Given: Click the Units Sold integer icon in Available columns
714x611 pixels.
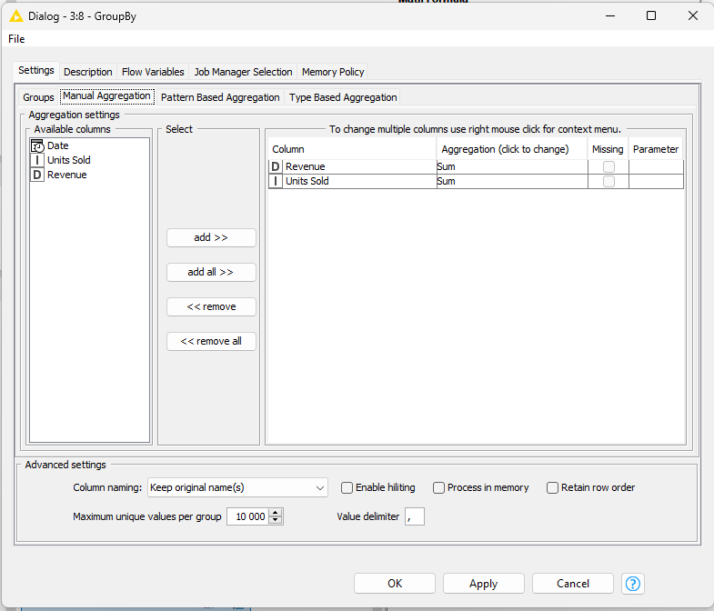Looking at the screenshot, I should [37, 160].
